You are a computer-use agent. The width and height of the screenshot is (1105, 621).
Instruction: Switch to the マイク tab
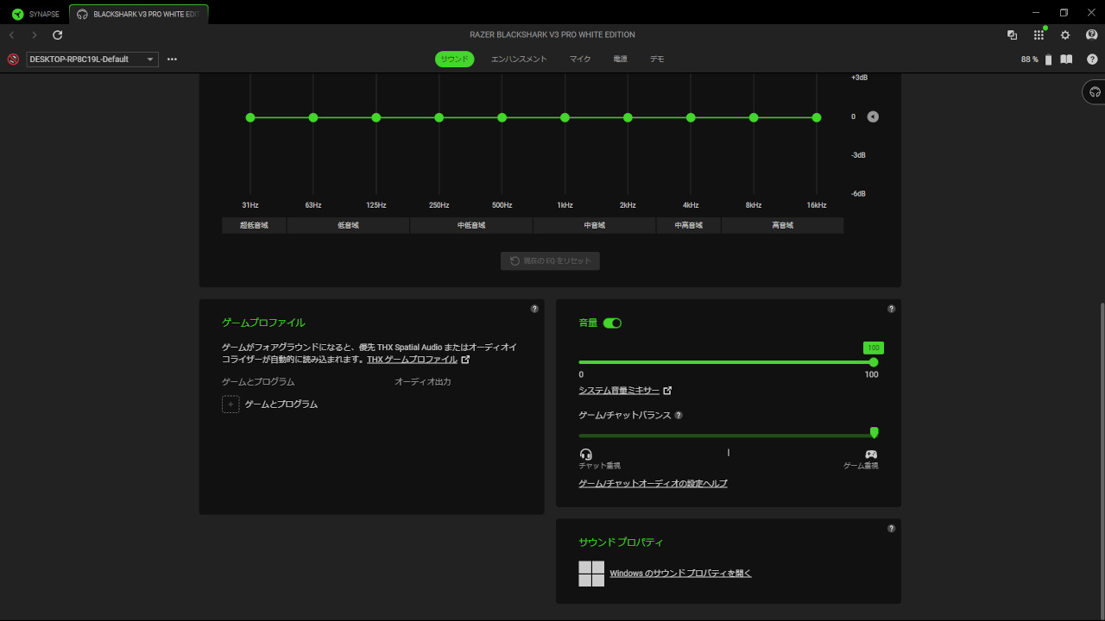(580, 60)
